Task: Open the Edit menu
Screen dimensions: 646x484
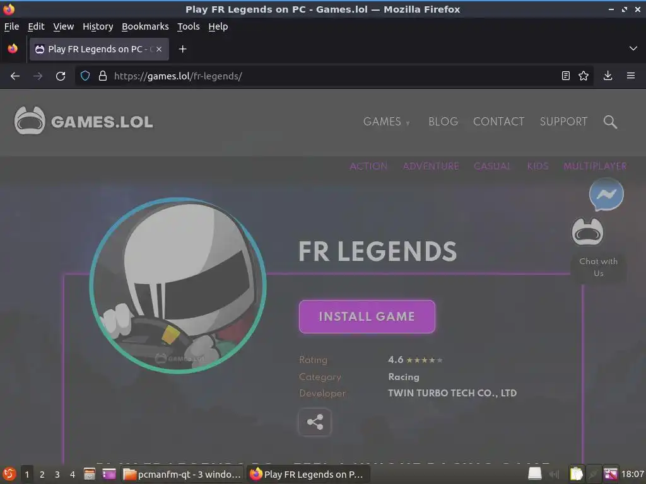Action: [x=36, y=26]
